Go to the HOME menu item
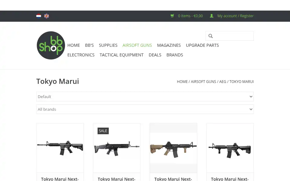The height and width of the screenshot is (181, 290). pos(74,45)
